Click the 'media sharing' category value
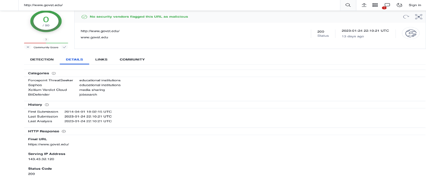The width and height of the screenshot is (426, 176). tap(92, 90)
